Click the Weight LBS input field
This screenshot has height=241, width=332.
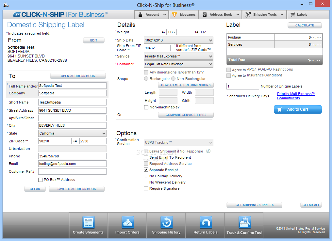pos(155,32)
